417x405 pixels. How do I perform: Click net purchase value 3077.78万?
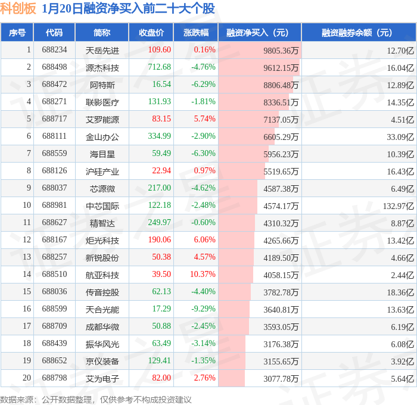coord(281,379)
